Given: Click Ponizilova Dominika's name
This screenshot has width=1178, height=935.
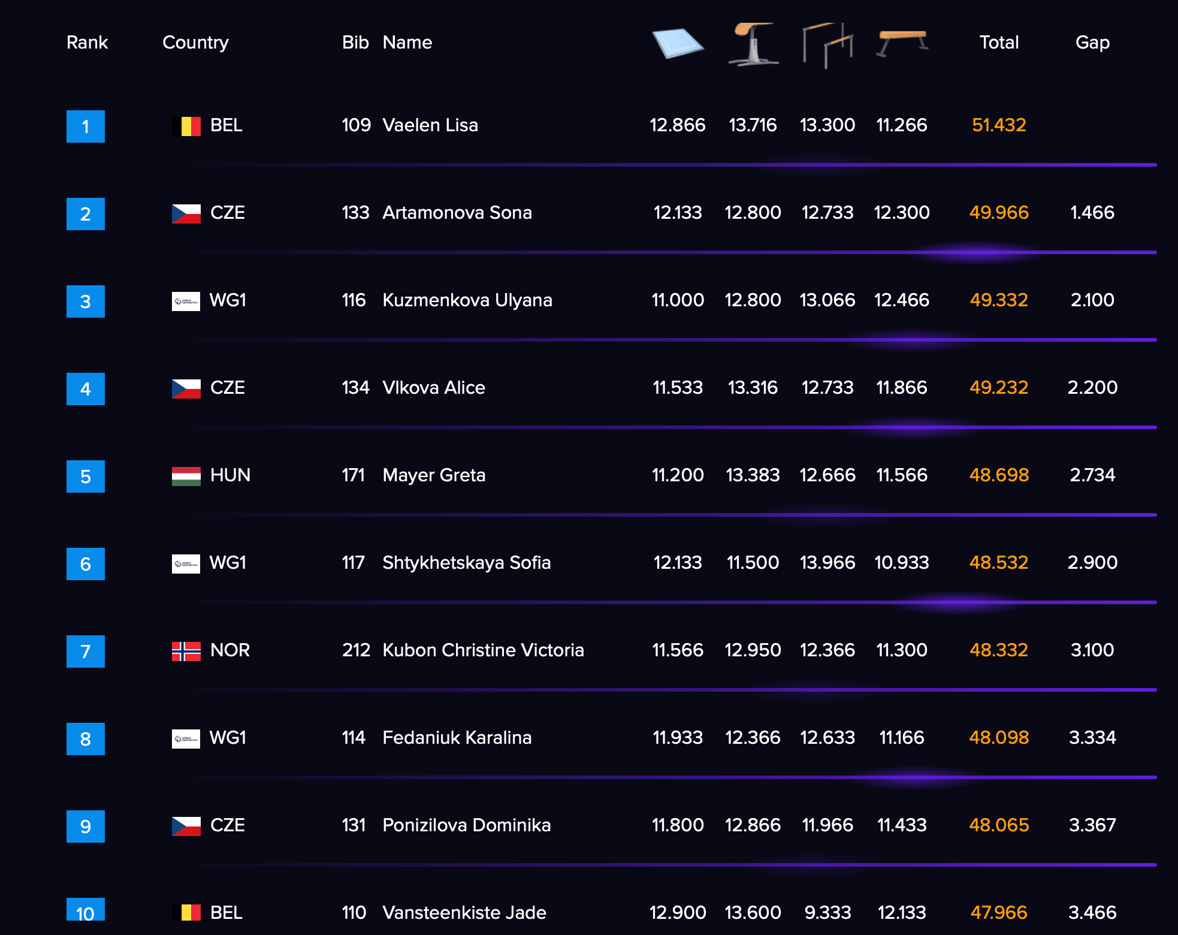Looking at the screenshot, I should [x=466, y=825].
